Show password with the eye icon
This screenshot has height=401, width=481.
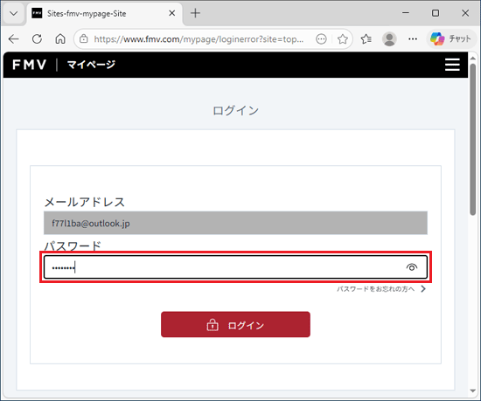412,267
